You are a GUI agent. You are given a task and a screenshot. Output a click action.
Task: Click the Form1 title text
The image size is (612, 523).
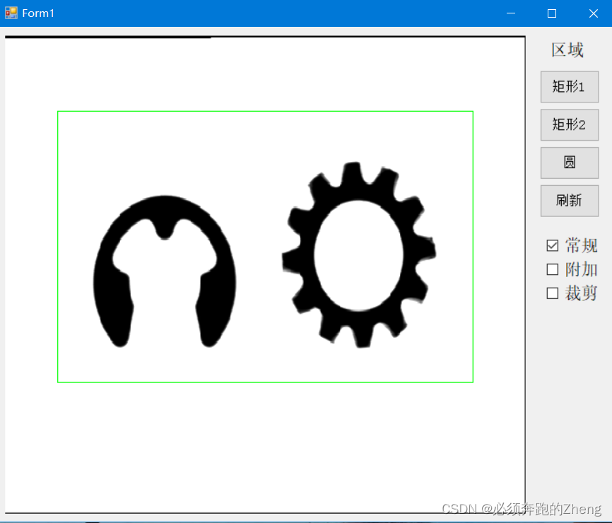pos(38,13)
